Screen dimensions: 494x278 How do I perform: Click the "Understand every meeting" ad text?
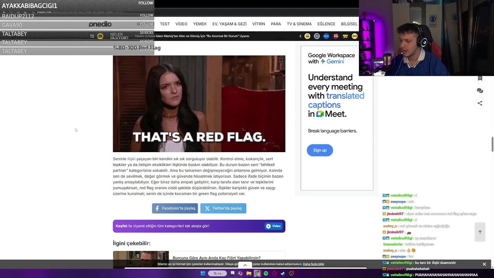coord(335,96)
